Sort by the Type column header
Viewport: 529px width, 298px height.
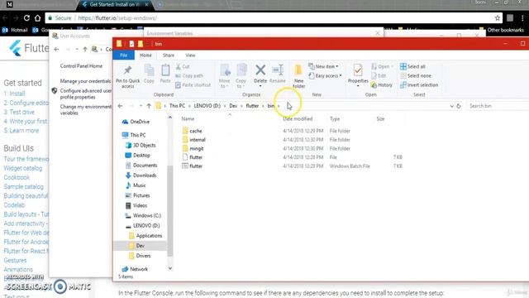click(335, 119)
